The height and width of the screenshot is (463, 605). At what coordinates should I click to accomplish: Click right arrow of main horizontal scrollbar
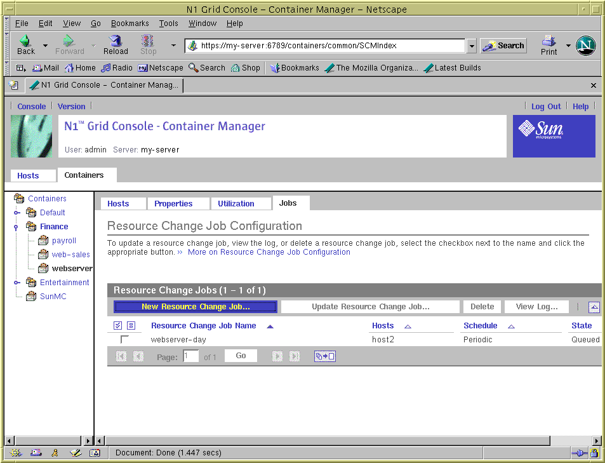tap(597, 441)
